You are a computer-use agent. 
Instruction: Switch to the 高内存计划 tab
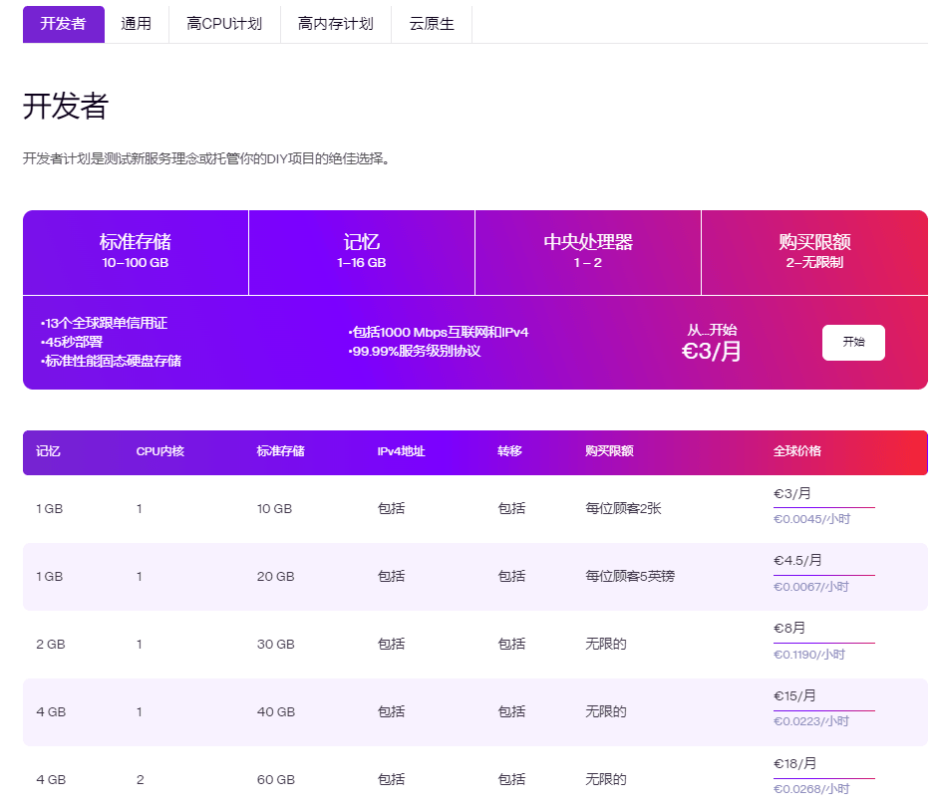336,24
